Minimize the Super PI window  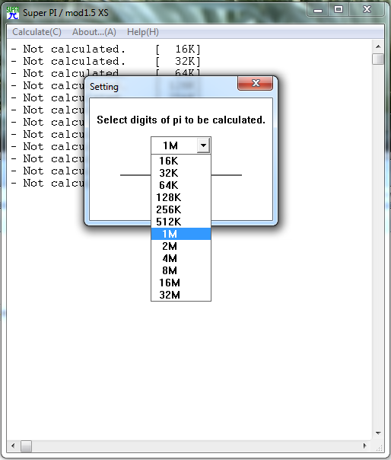coord(318,10)
